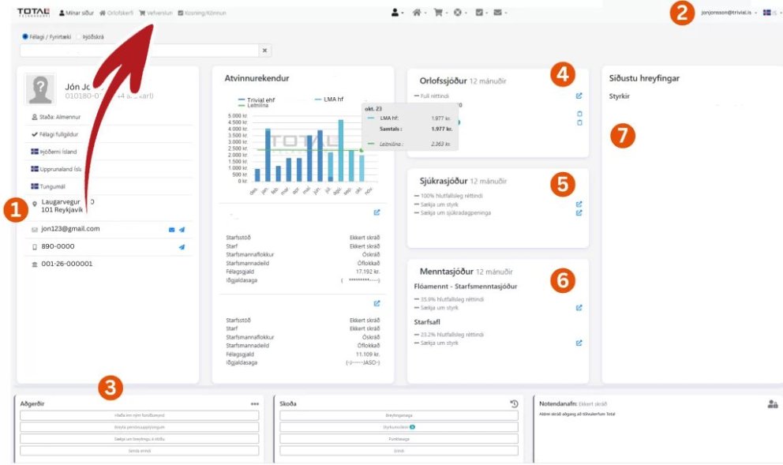Open Orlofssjóður full réttindi edit icon
Viewport: 783px width, 465px height.
coord(579,96)
